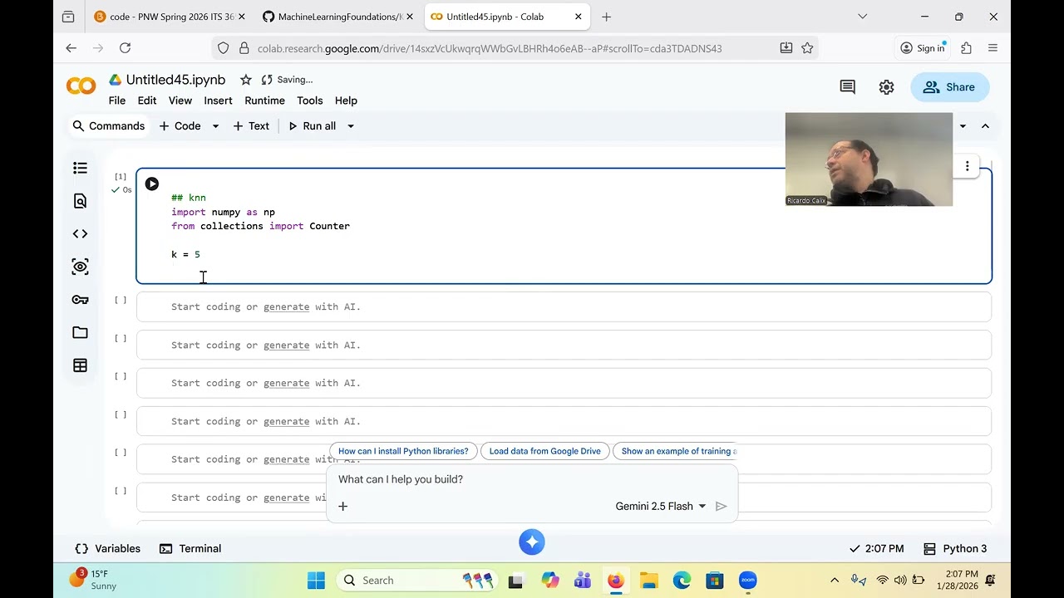Open the cell more-options kebab menu

tap(967, 166)
